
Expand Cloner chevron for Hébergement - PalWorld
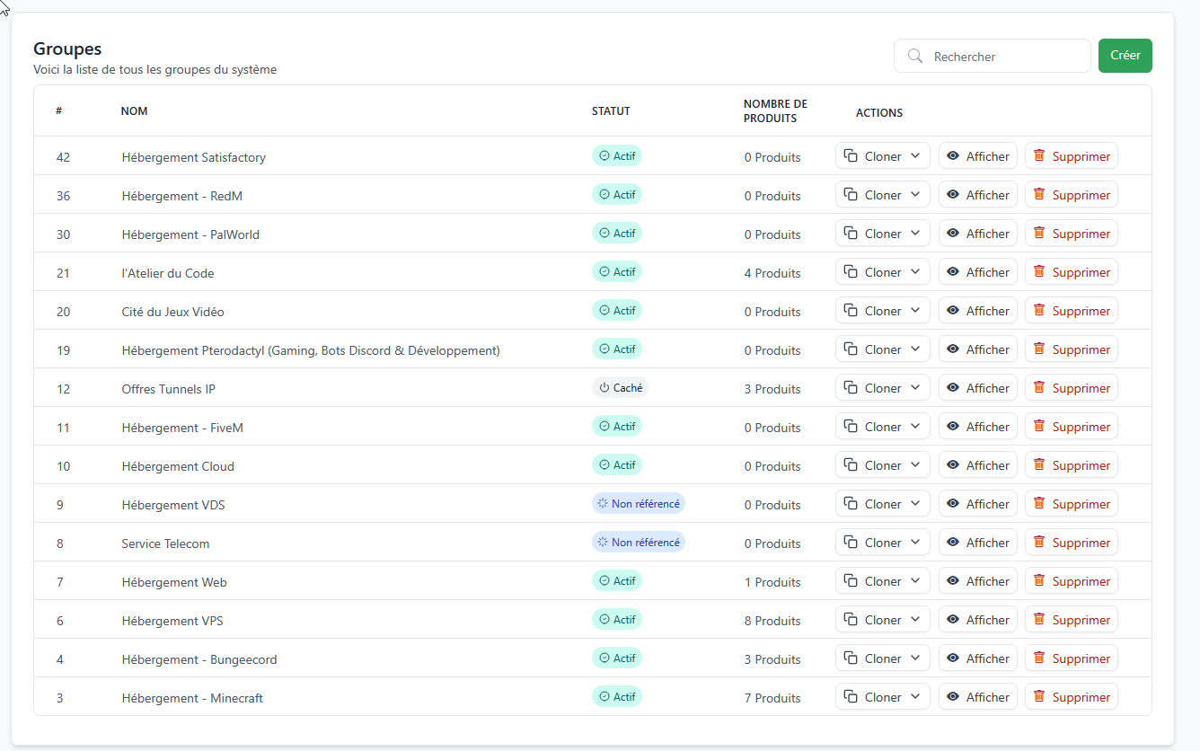pyautogui.click(x=915, y=234)
